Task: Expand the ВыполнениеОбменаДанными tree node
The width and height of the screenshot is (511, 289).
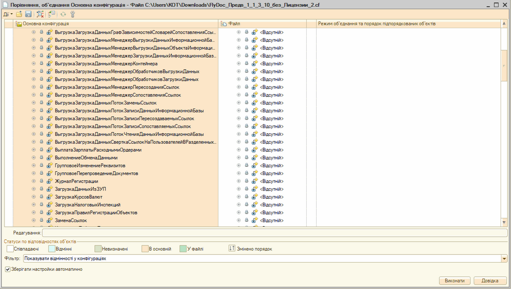Action: click(x=34, y=157)
